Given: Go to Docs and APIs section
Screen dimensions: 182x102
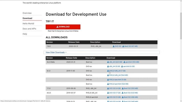Looking at the screenshot, I should click(29, 29).
